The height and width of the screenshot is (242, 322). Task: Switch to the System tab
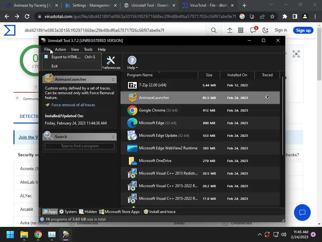point(68,212)
